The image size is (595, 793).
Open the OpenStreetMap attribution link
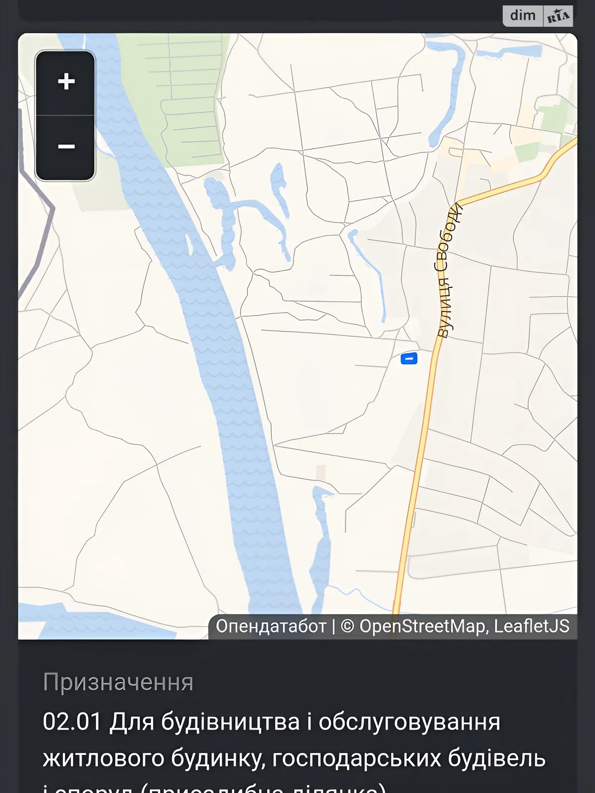(x=422, y=626)
